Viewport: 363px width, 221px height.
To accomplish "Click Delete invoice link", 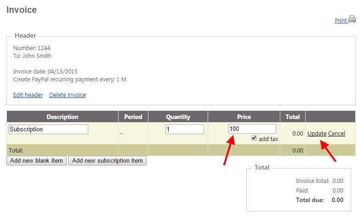I will click(68, 95).
